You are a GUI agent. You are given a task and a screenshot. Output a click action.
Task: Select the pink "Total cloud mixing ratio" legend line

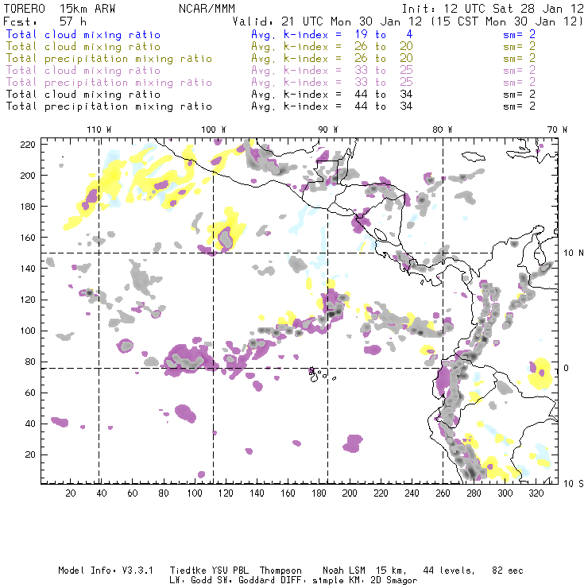(83, 71)
